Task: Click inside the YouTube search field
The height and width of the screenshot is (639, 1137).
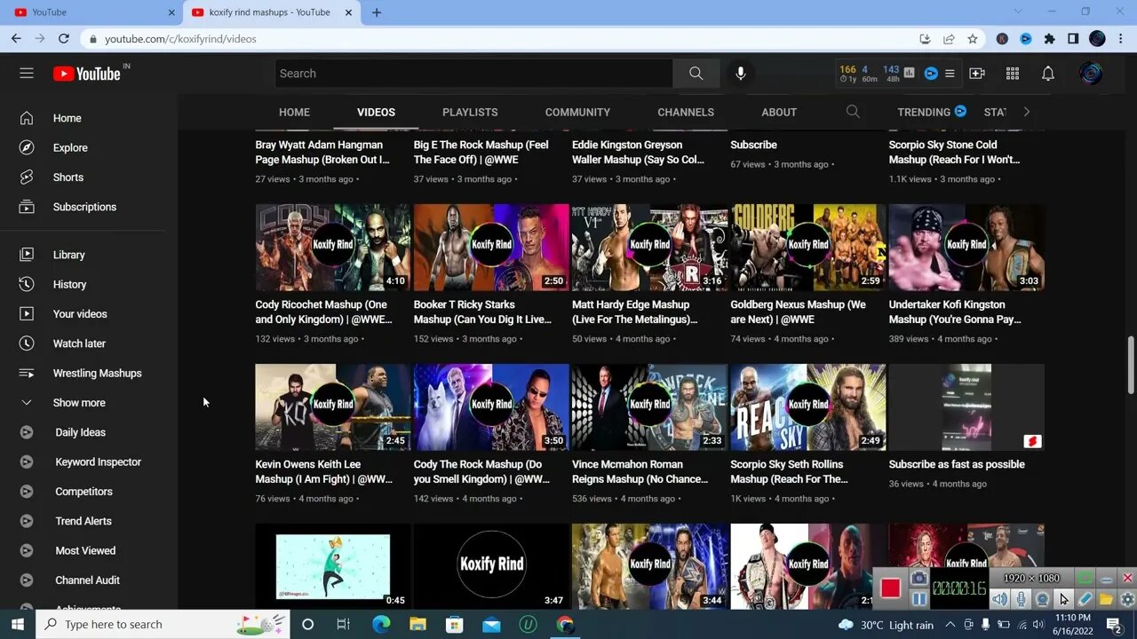Action: pyautogui.click(x=473, y=74)
